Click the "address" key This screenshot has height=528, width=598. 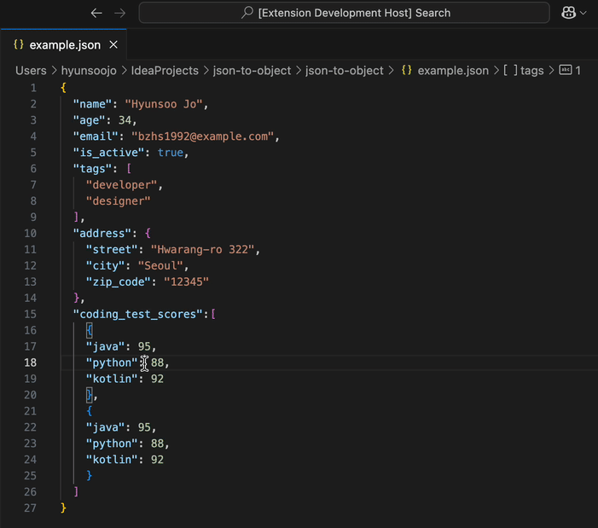(102, 234)
